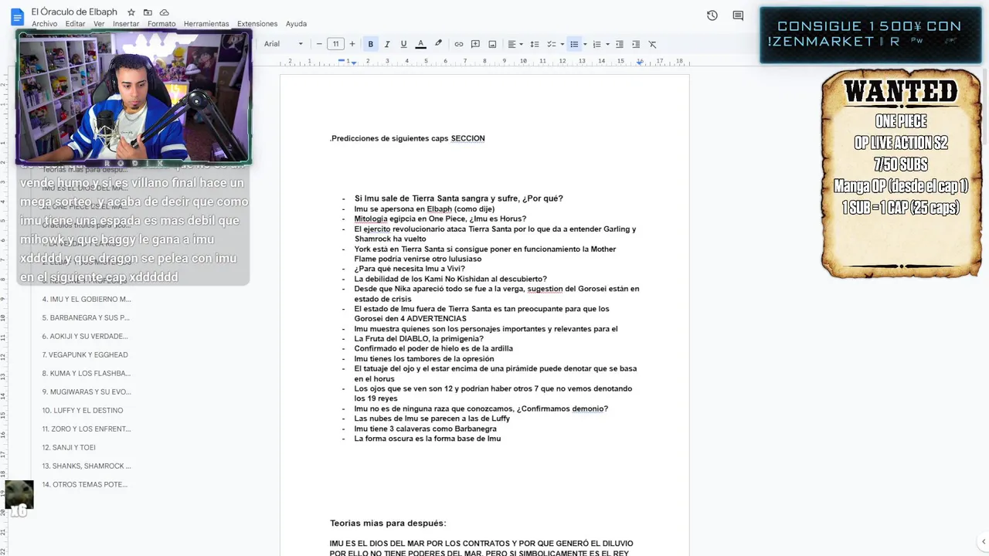989x556 pixels.
Task: Open the Editar menu
Action: tap(76, 24)
